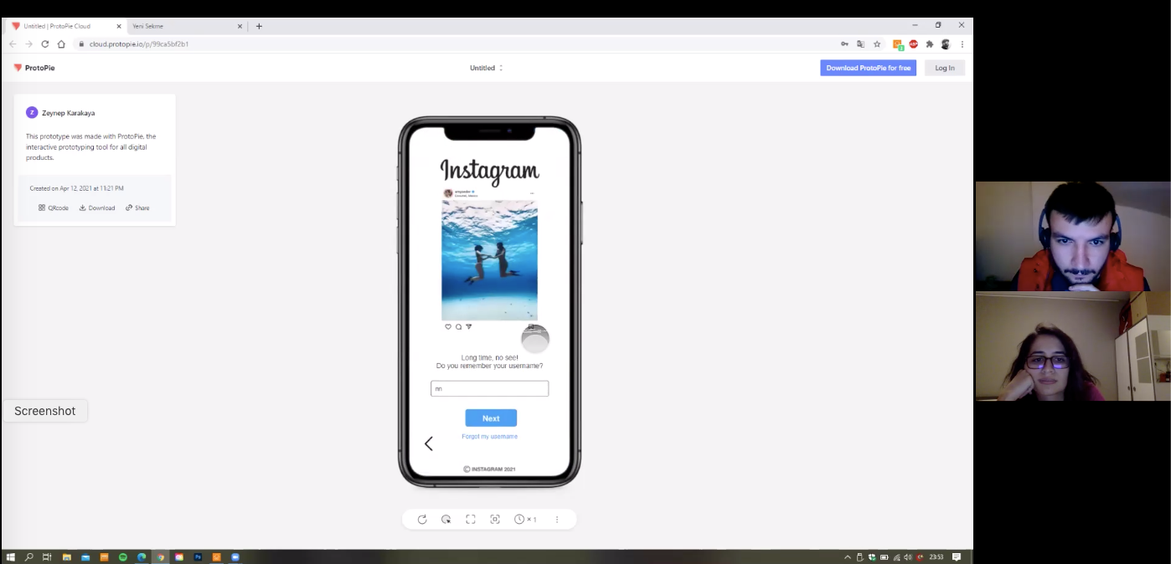
Task: Click the ProtoPie logo
Action: [x=34, y=68]
